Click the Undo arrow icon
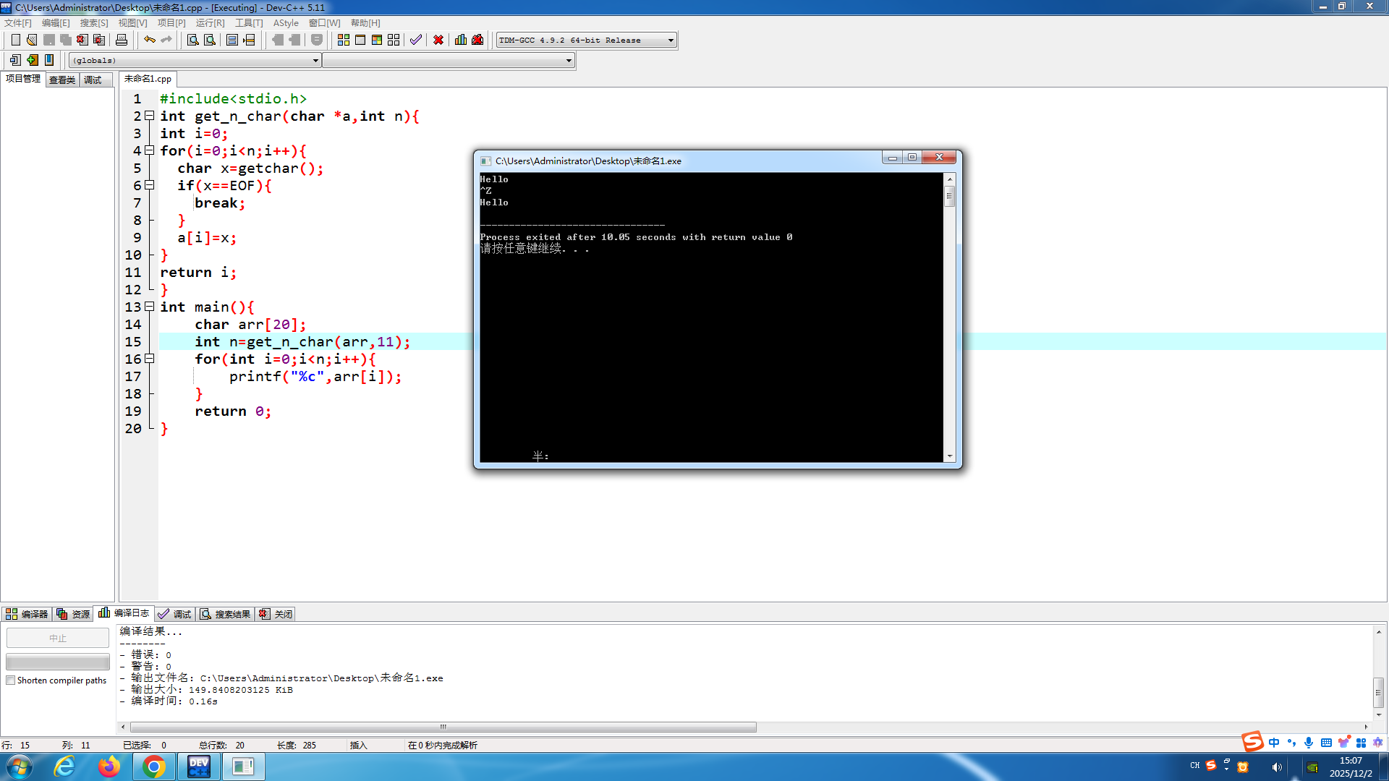This screenshot has width=1389, height=781. [x=149, y=40]
